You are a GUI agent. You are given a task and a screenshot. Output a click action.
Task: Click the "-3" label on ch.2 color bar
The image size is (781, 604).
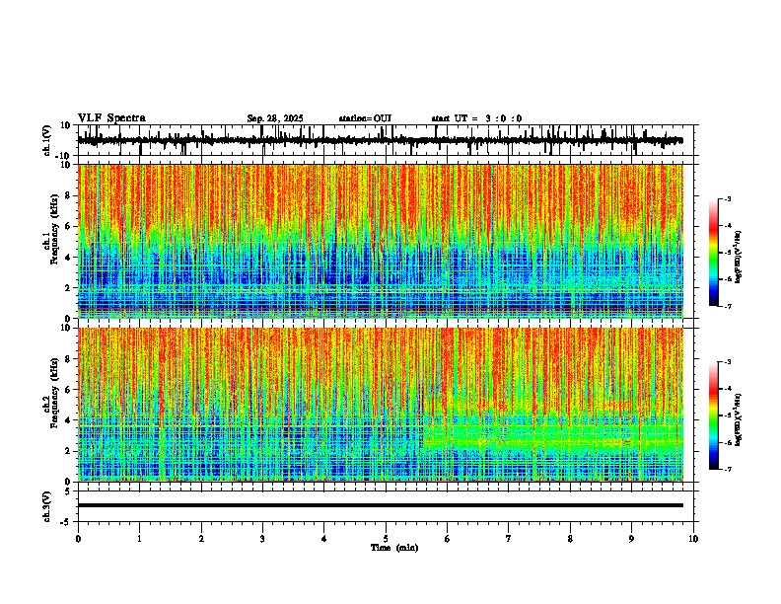point(728,362)
